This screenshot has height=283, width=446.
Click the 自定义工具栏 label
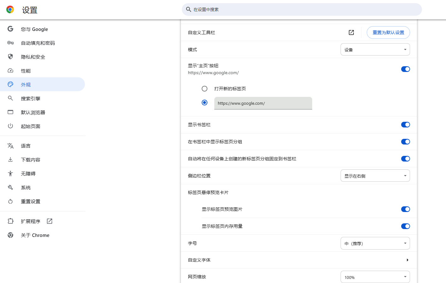tap(201, 32)
